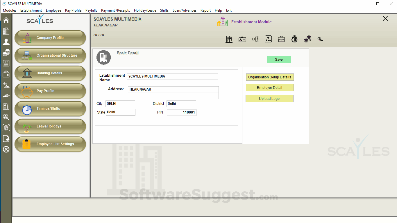Click the Establishment Module heading text
Viewport: 397px width, 223px height.
pos(251,22)
